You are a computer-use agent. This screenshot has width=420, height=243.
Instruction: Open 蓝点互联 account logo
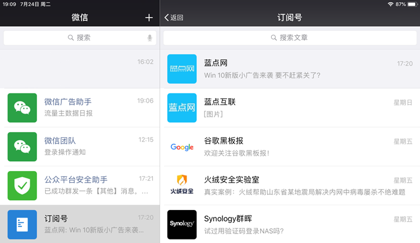point(182,108)
